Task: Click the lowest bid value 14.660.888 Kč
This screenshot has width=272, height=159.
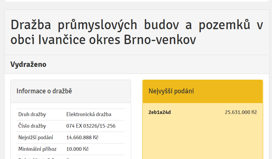Action: pyautogui.click(x=82, y=137)
